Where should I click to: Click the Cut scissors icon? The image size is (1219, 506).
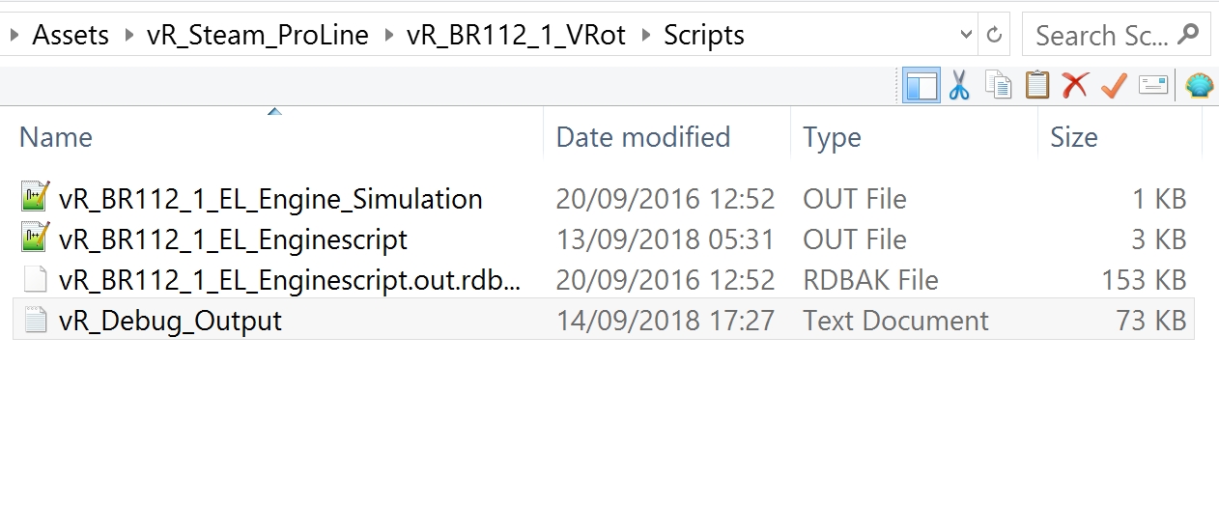pos(958,86)
